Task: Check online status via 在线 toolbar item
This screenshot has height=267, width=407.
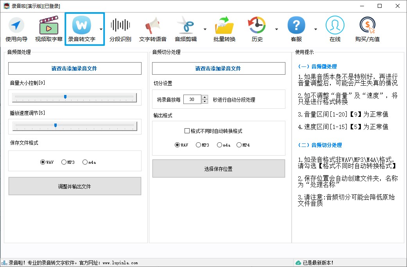Action: [x=335, y=29]
